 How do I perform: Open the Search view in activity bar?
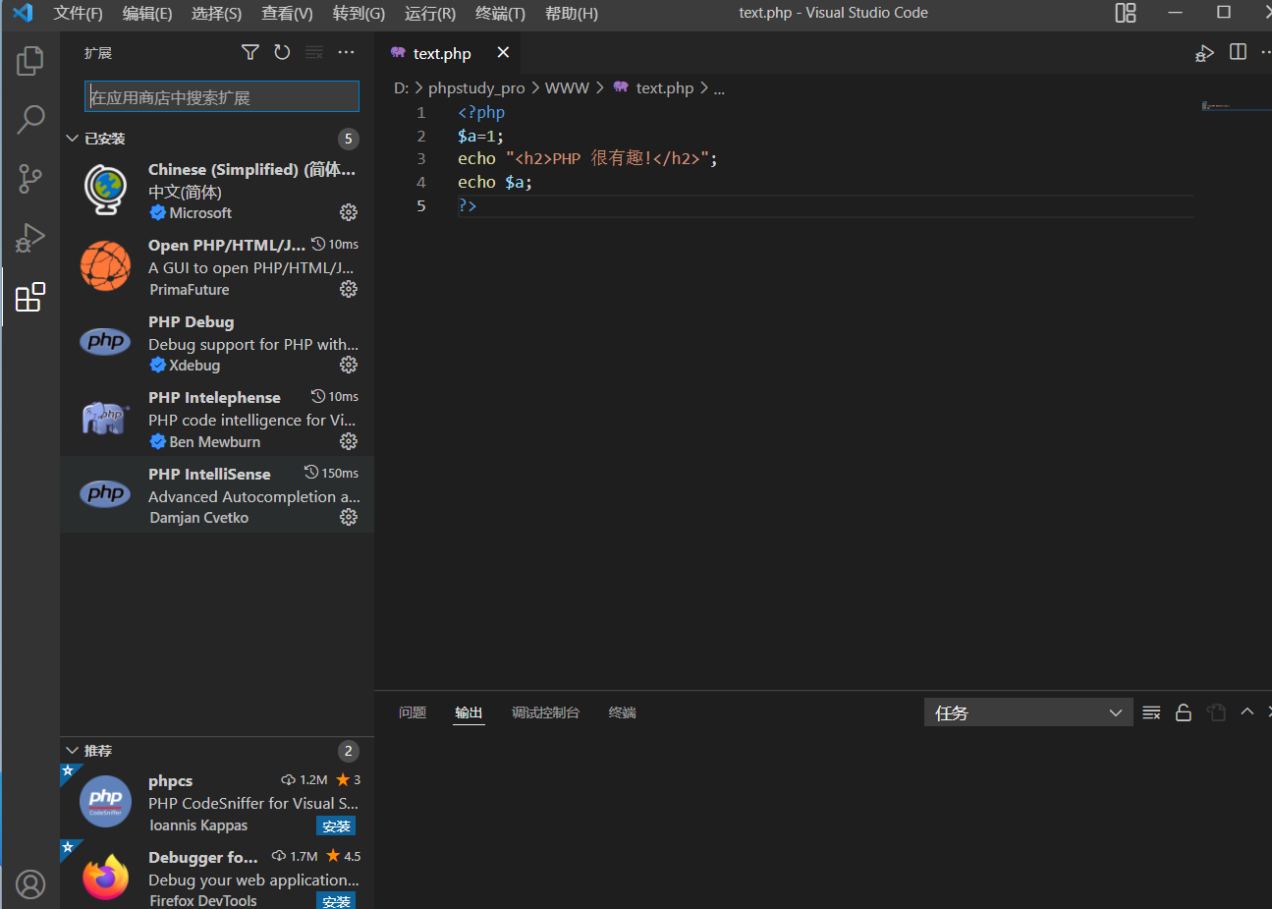point(30,120)
